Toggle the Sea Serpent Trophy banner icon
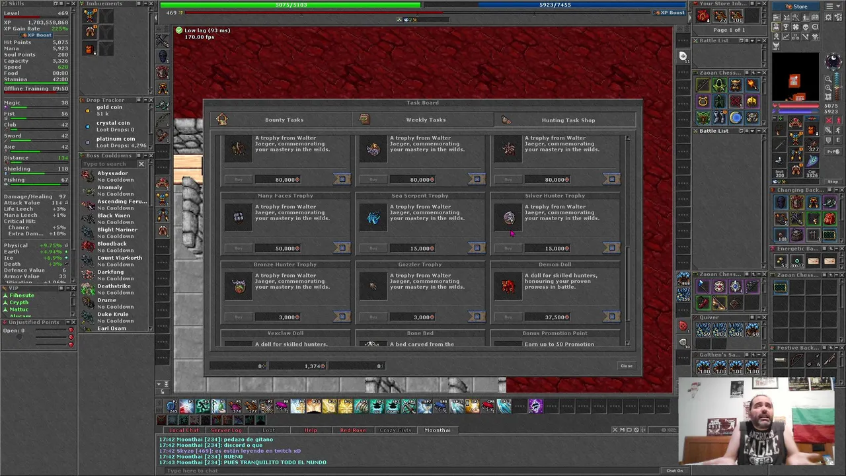846x476 pixels. tap(477, 248)
